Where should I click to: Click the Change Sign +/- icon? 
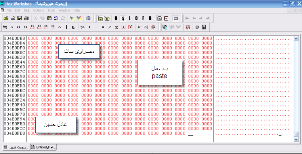82,27
